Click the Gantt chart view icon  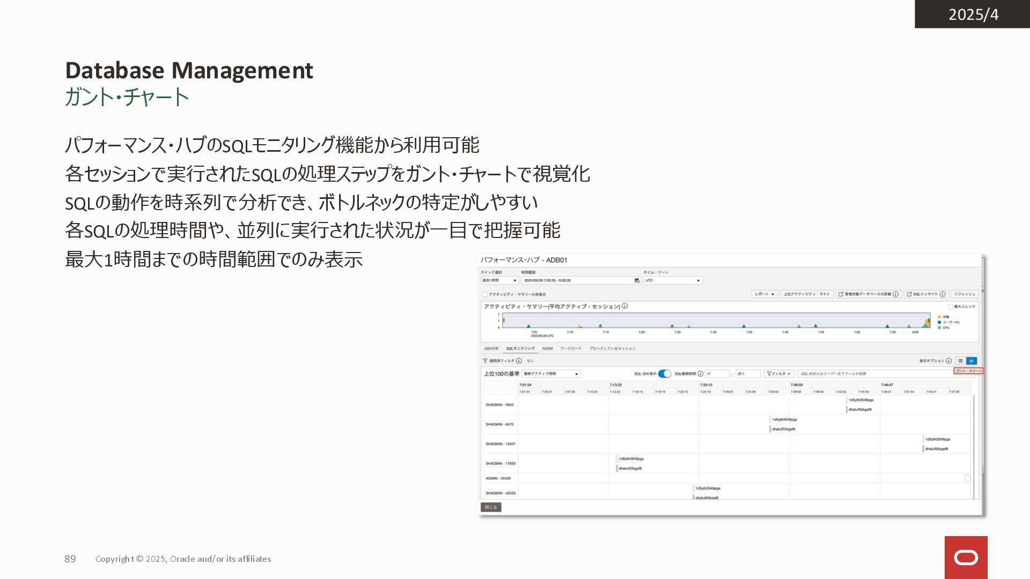tap(972, 361)
